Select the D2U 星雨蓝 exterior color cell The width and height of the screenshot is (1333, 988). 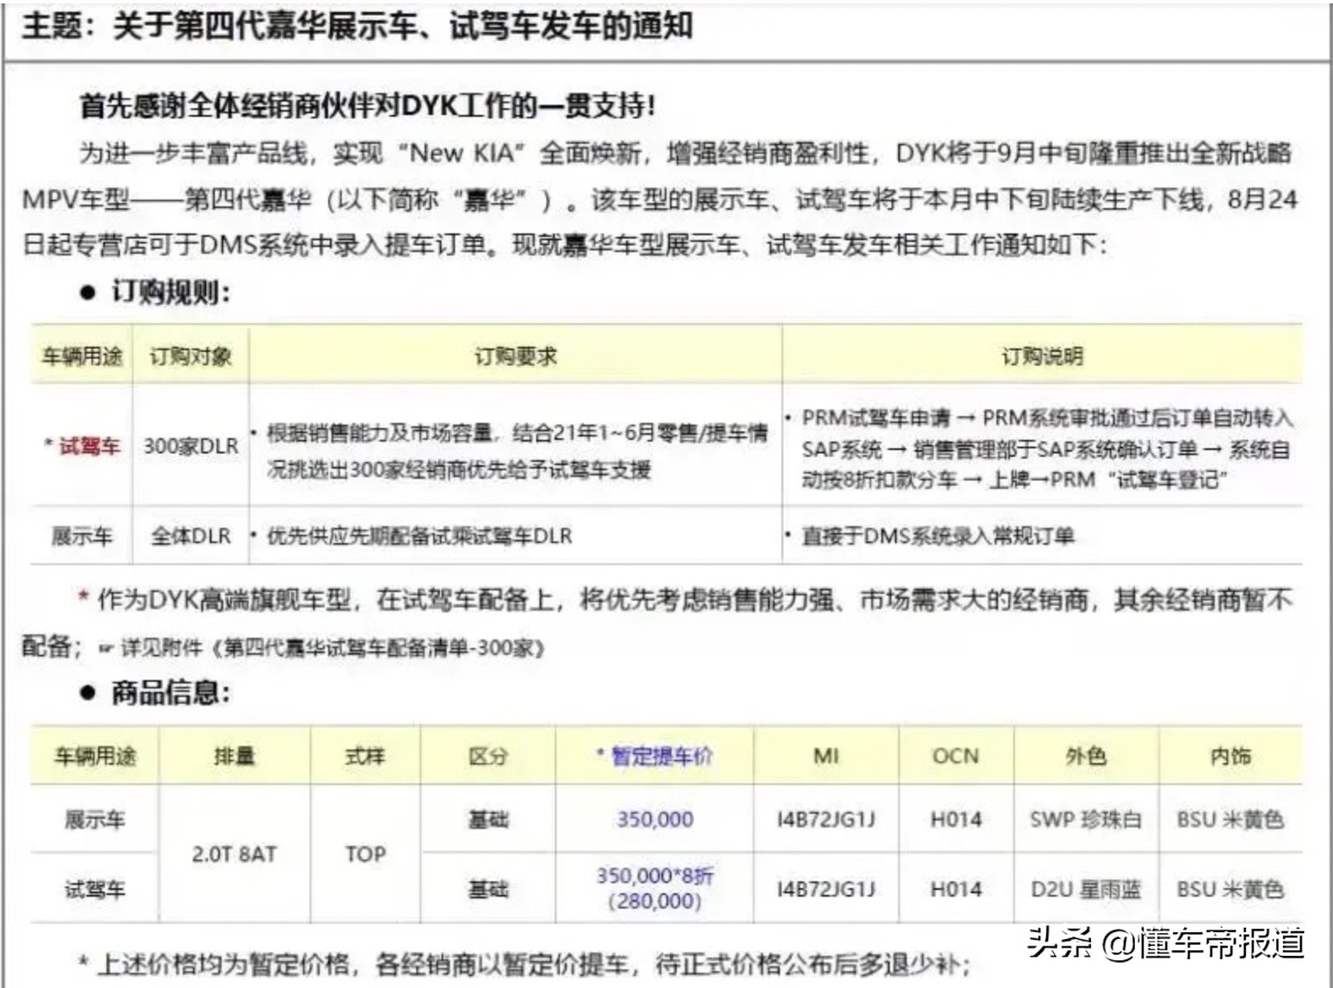[x=1086, y=889]
